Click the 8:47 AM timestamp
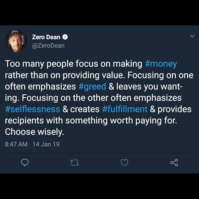Image resolution: width=199 pixels, height=199 pixels. (16, 144)
